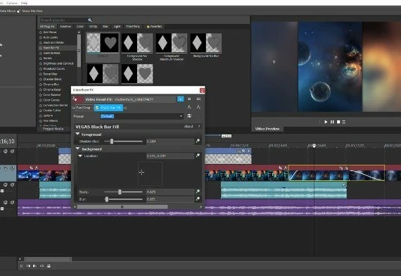Toggle first button on purple audio track header
401x276 pixels.
(6, 203)
